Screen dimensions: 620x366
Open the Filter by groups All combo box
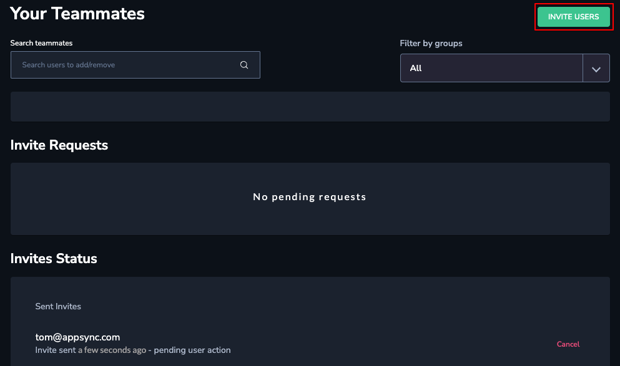tap(505, 68)
